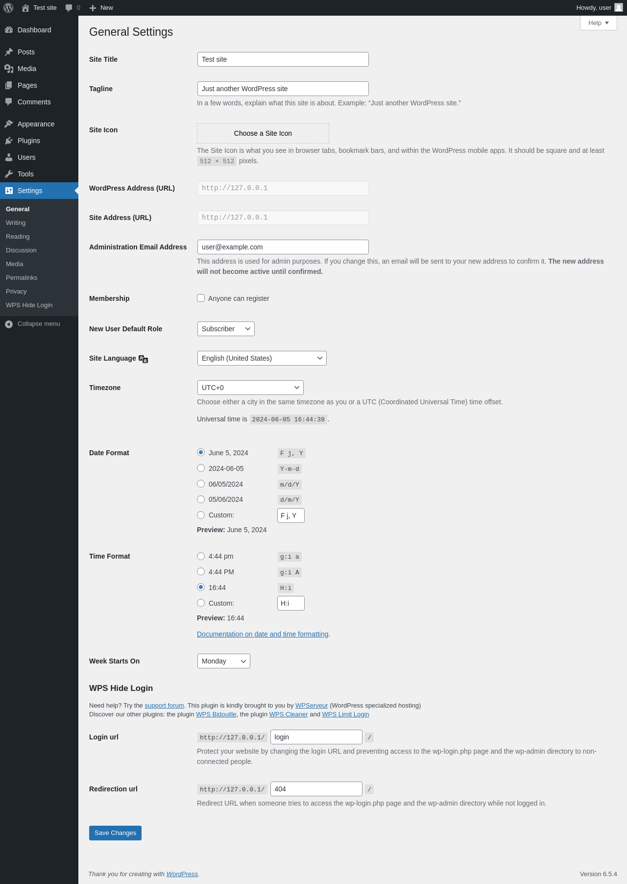Click the Appearance paintbrush icon
Screen dimensions: 627x884
9,124
